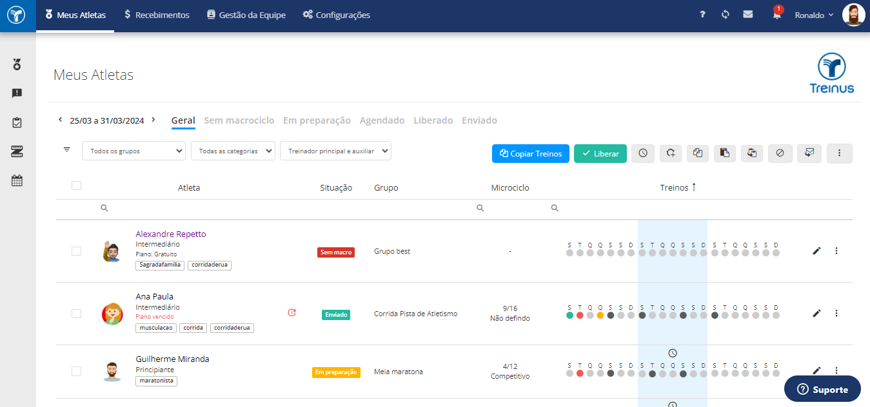
Task: Check the Guilherme Miranda row checkbox
Action: point(77,371)
